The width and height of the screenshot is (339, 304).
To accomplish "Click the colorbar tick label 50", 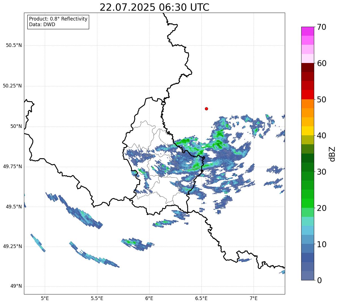I will 322,100.
